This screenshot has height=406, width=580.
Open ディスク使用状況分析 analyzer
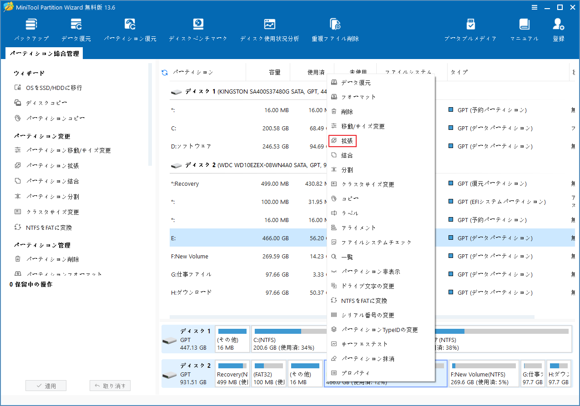(x=269, y=28)
